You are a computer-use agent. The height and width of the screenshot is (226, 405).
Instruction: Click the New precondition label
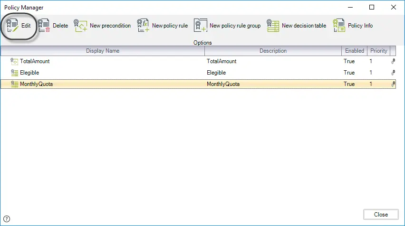tap(110, 26)
